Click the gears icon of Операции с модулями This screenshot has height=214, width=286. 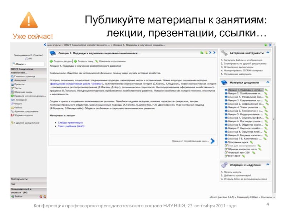pyautogui.click(x=225, y=165)
